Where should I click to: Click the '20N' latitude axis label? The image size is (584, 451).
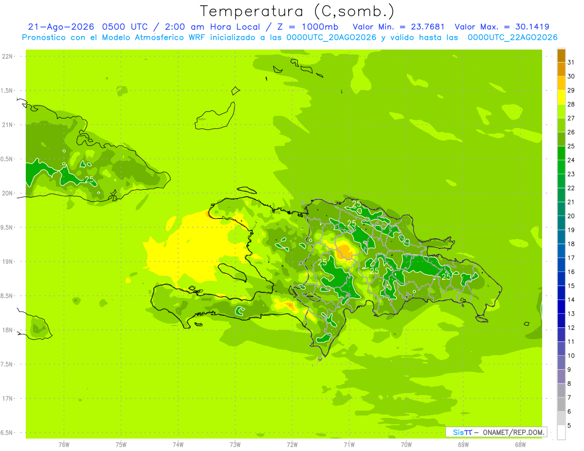(x=7, y=193)
